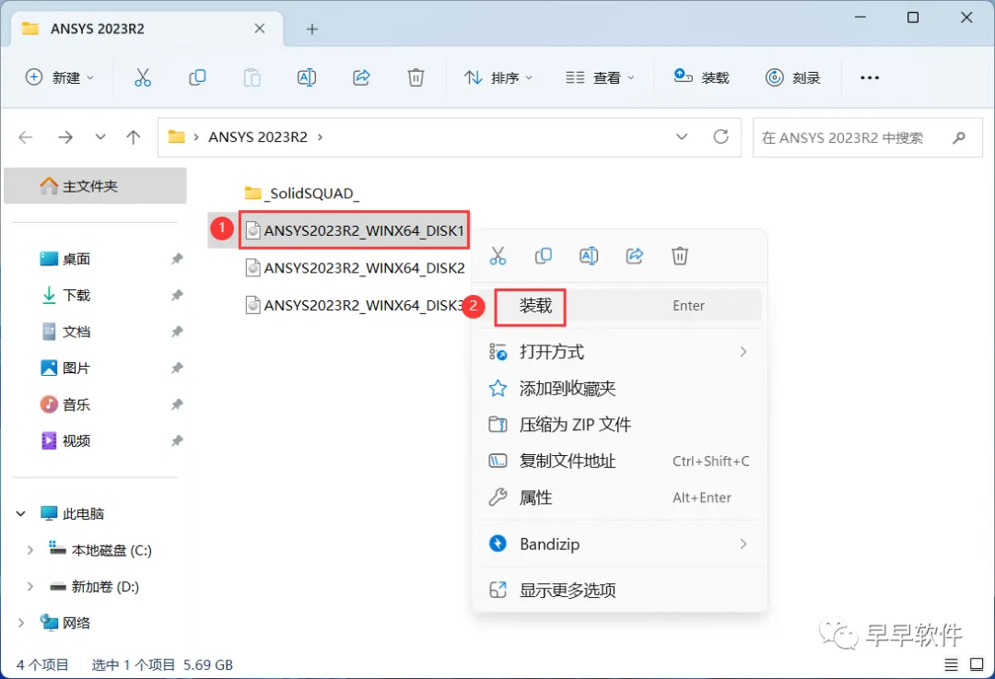
Task: Choose 复制文件地址 in the context menu
Action: tap(619, 462)
